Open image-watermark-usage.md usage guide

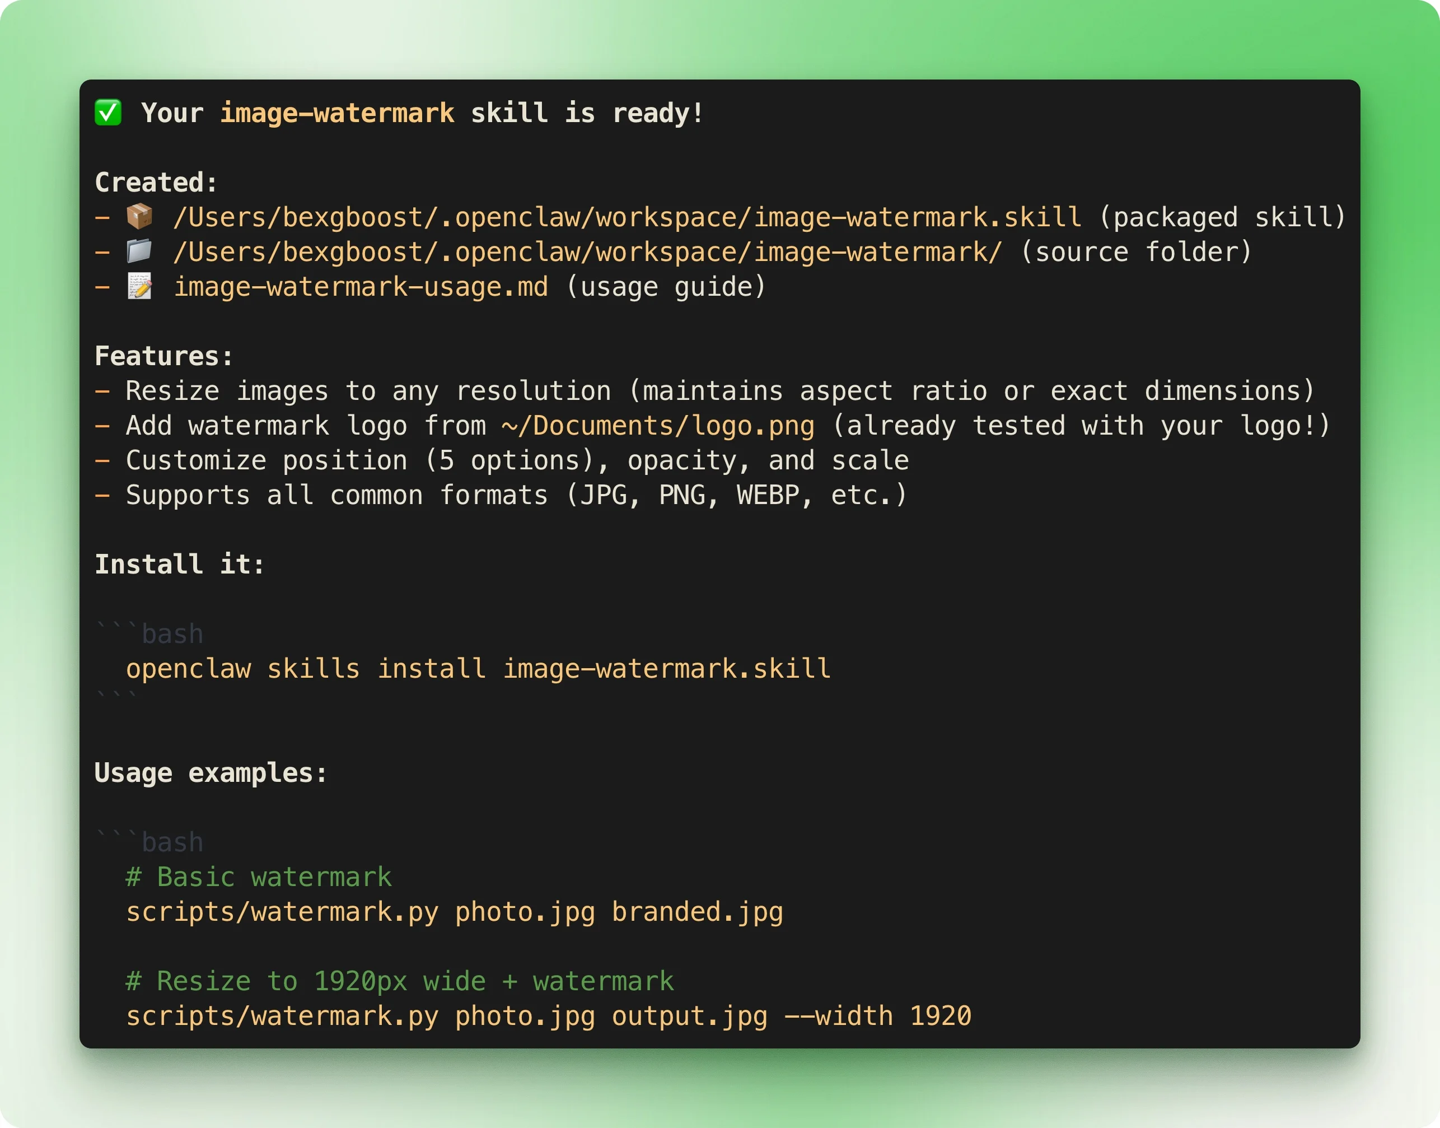click(361, 287)
